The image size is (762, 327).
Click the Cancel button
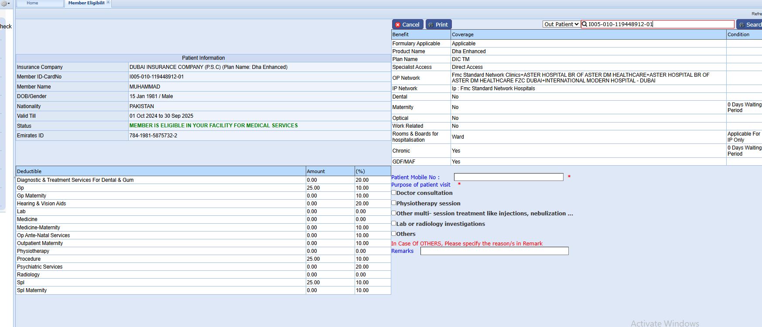click(407, 25)
